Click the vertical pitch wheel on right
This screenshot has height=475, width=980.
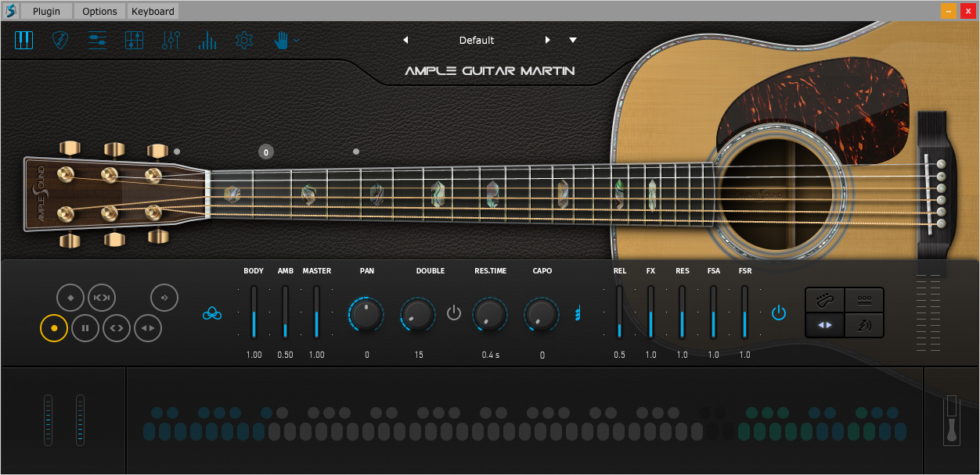click(x=950, y=422)
